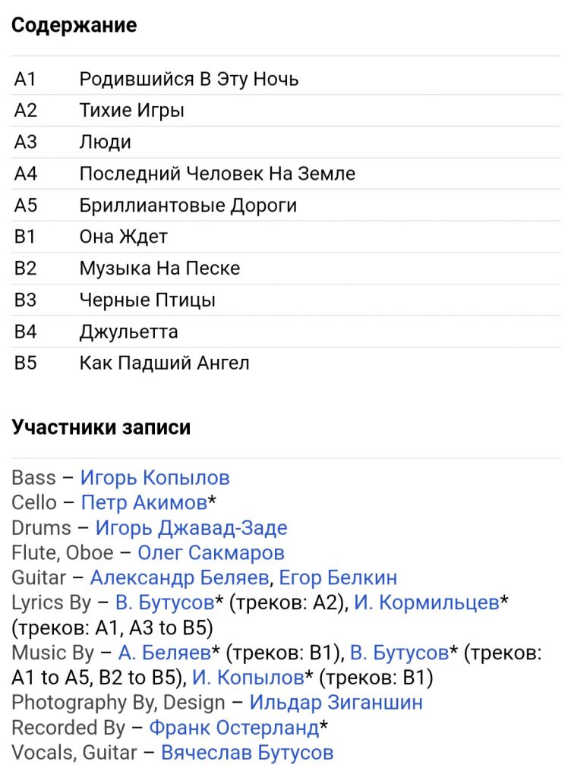The image size is (571, 777).
Task: Select track B5 Как Падший Ангел
Action: click(x=286, y=363)
